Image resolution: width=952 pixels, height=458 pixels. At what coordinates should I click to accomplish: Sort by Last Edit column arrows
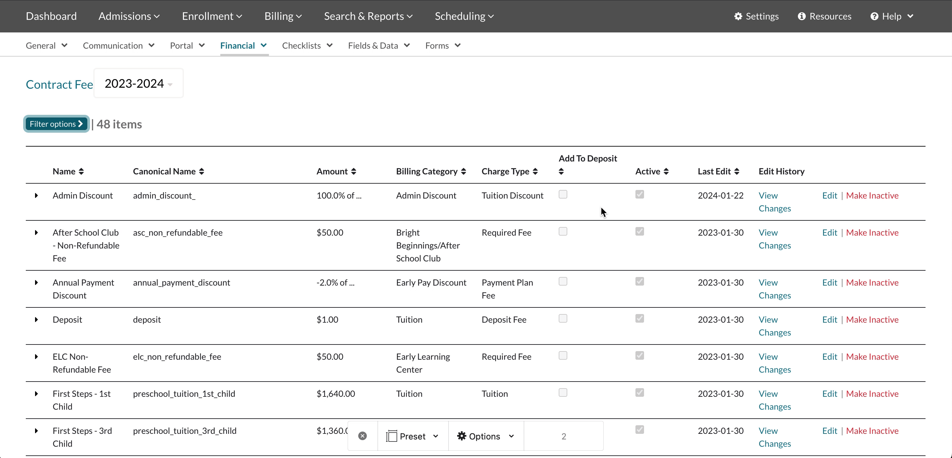tap(737, 171)
